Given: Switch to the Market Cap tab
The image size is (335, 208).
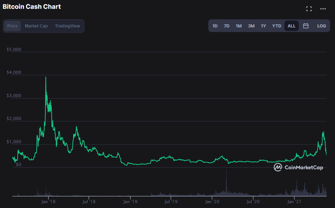Looking at the screenshot, I should pyautogui.click(x=36, y=26).
